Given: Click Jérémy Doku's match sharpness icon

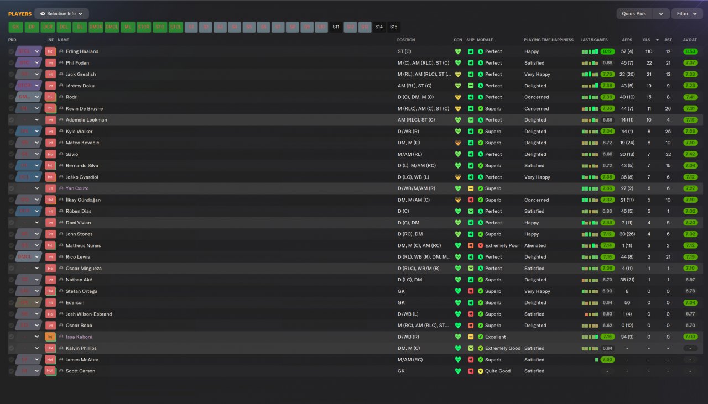Looking at the screenshot, I should click(471, 86).
